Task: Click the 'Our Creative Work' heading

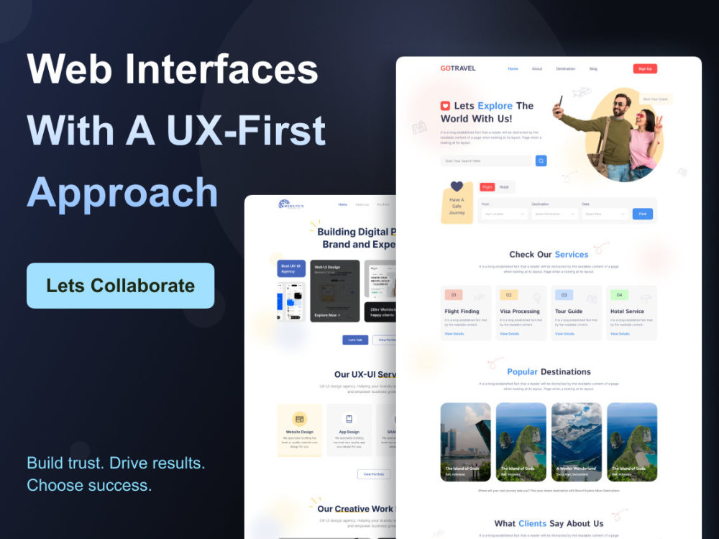Action: tap(355, 509)
